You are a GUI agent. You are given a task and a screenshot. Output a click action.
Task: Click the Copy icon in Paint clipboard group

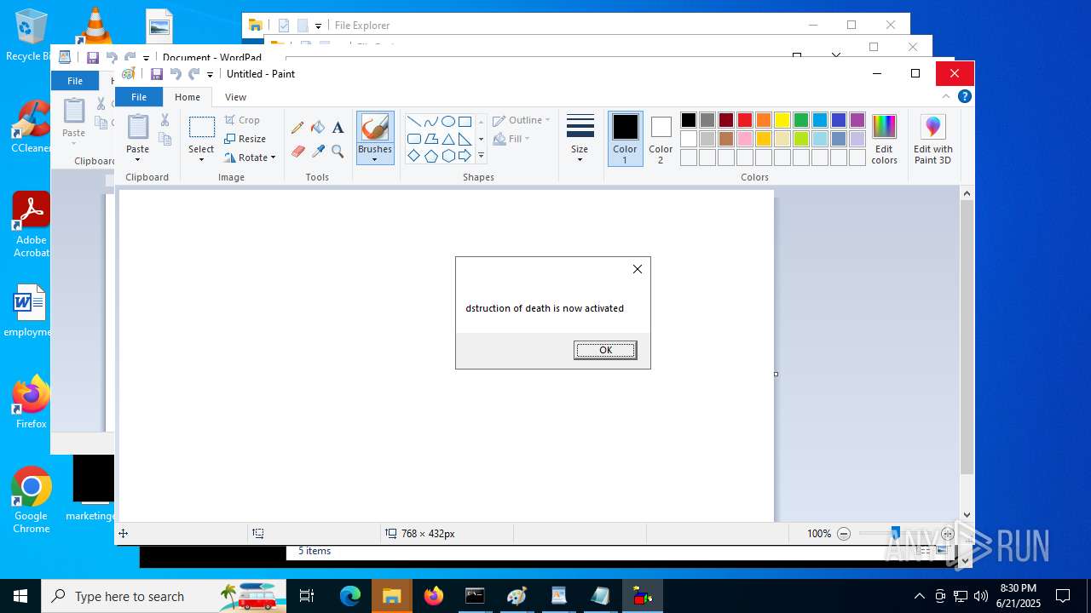tap(165, 139)
